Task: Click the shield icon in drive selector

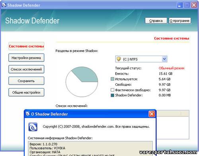Action: pos(119,59)
